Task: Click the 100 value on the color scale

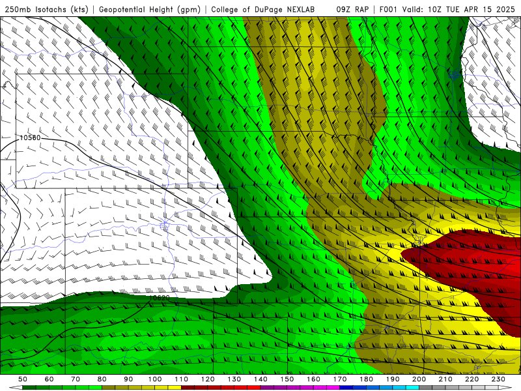Action: (x=155, y=379)
